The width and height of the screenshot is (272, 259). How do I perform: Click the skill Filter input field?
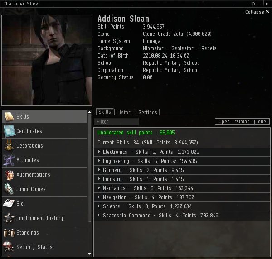point(116,122)
